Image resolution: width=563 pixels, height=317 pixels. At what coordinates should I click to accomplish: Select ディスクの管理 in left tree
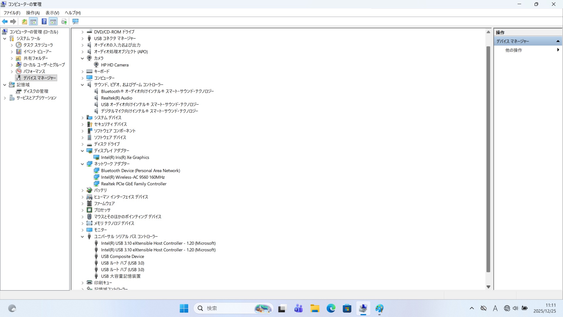point(36,91)
